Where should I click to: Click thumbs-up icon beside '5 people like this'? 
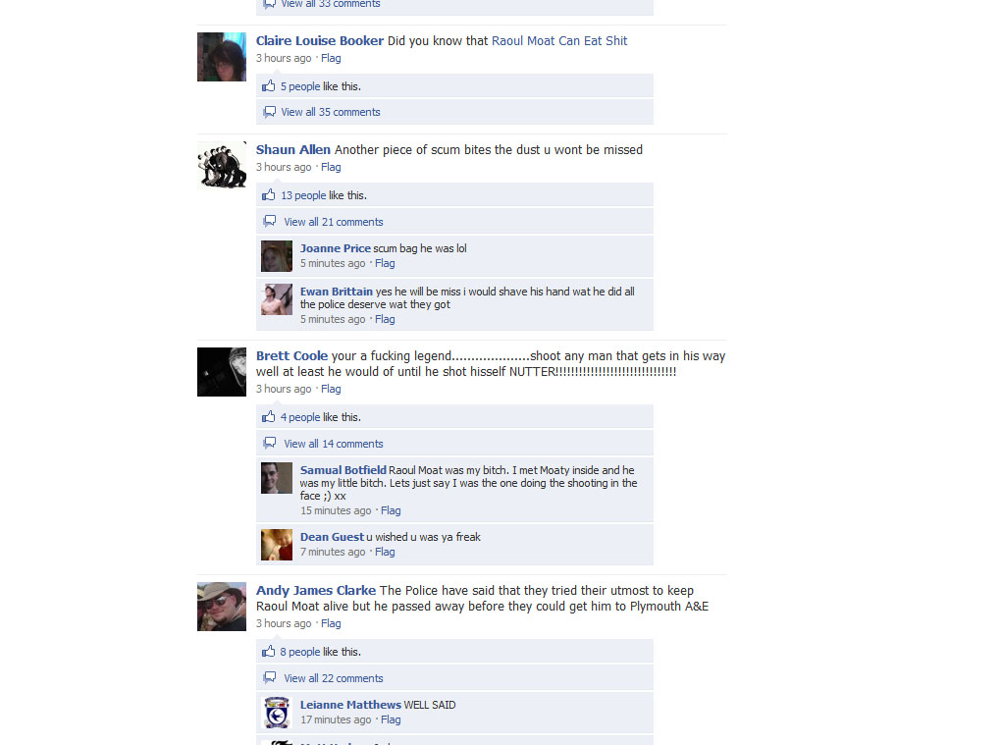(268, 85)
